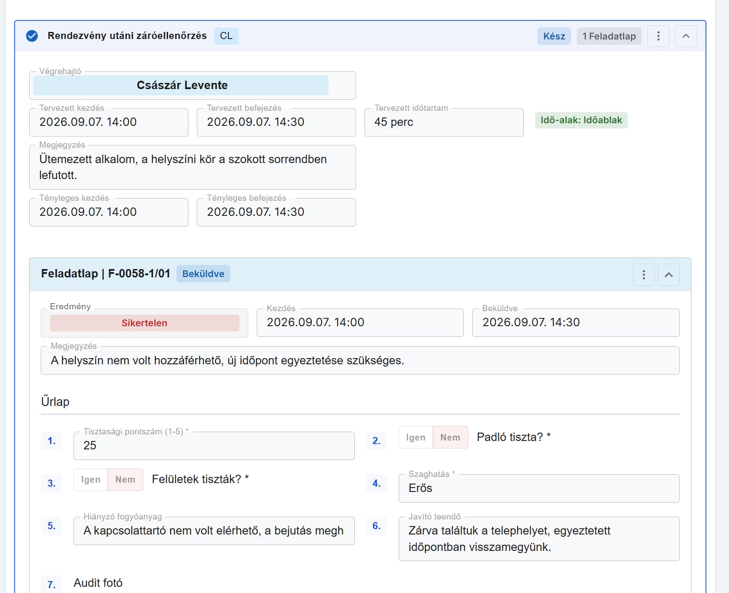Viewport: 729px width, 593px height.
Task: Click the Szaghatás field showing Erős
Action: pos(539,488)
